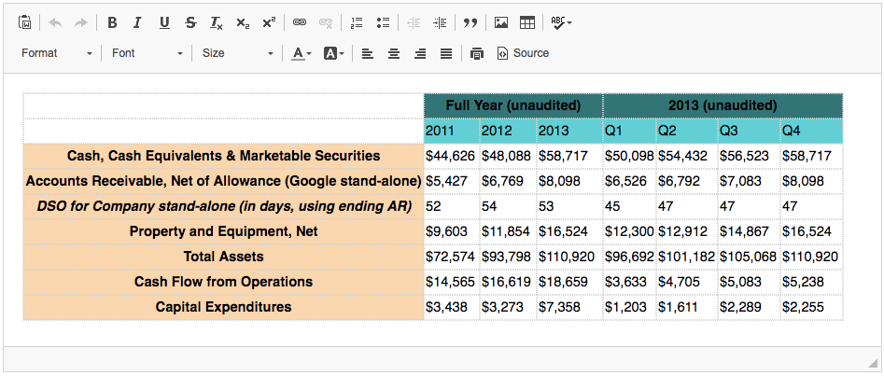Click the Insert Image icon
Image resolution: width=884 pixels, height=376 pixels.
(501, 22)
